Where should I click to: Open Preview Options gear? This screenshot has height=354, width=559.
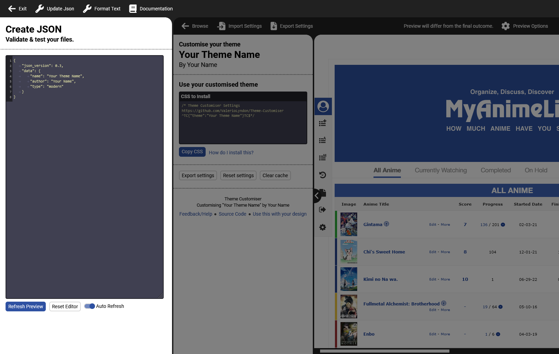tap(506, 26)
